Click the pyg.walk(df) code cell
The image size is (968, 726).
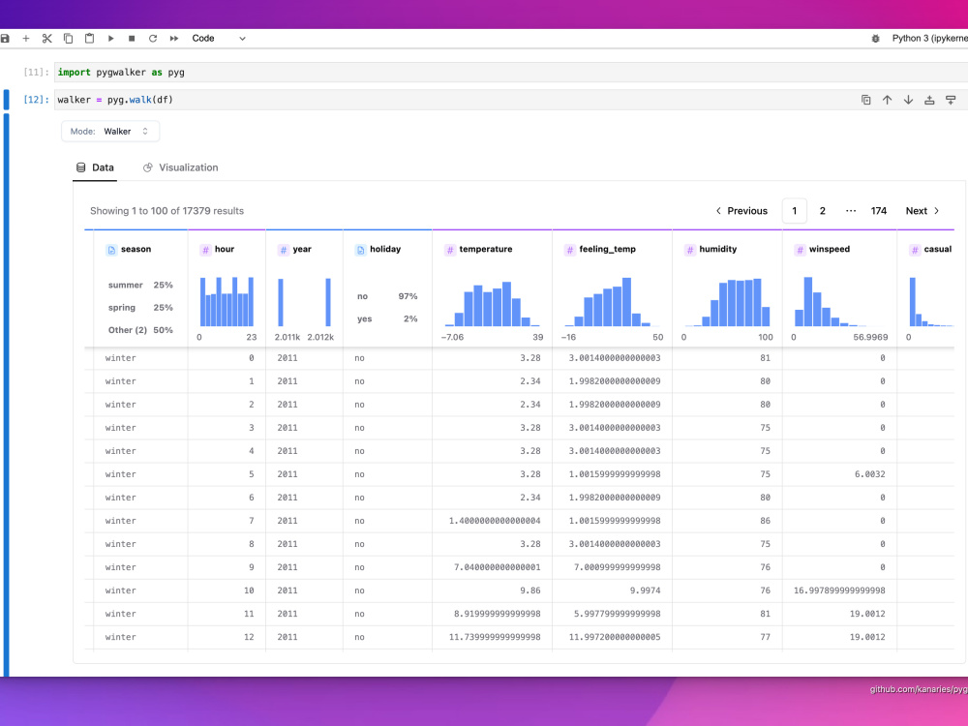pos(511,100)
